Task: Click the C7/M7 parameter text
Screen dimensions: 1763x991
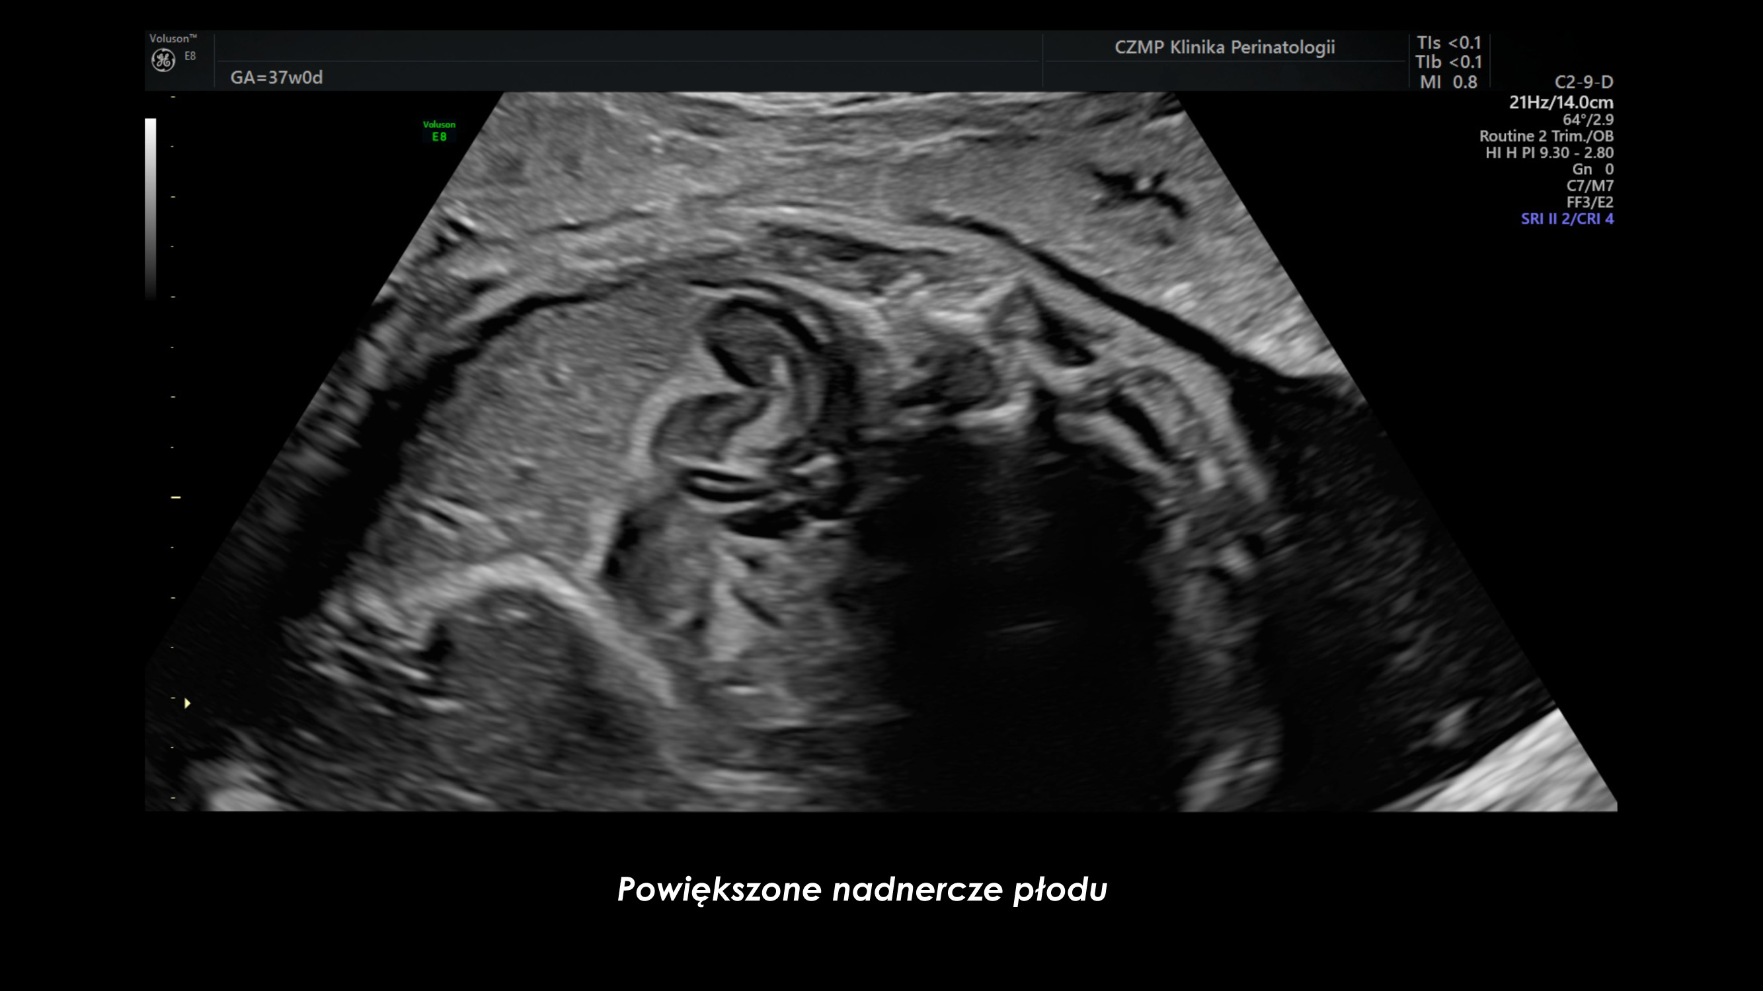Action: pyautogui.click(x=1589, y=186)
